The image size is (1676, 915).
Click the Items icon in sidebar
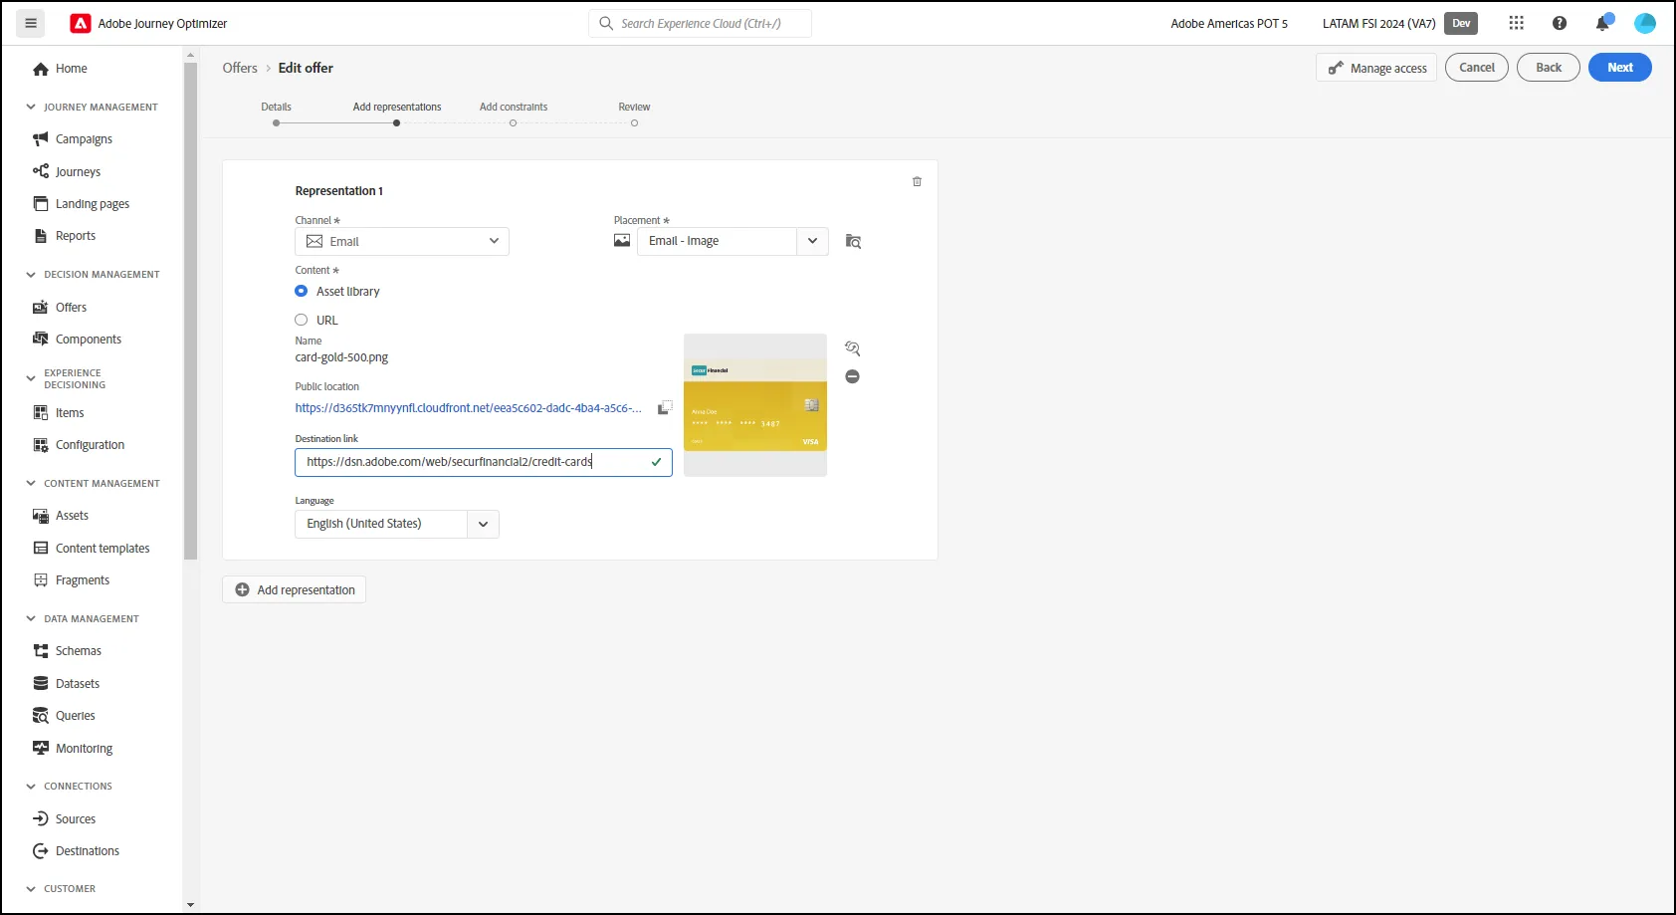(x=41, y=412)
